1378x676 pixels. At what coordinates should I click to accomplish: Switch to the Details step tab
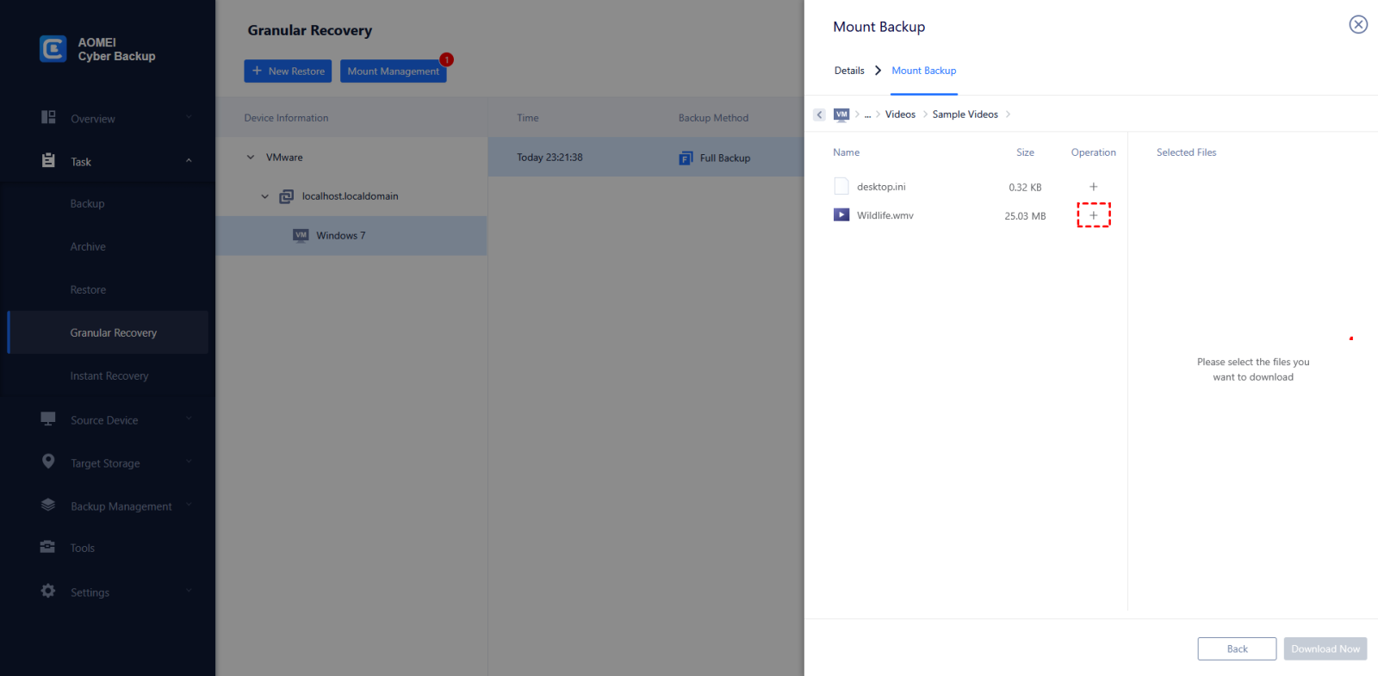pyautogui.click(x=849, y=71)
